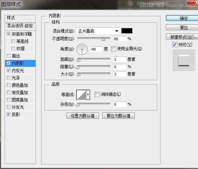The image size is (198, 169).
Task: Click the 新建样式(W)... button
Action: tap(182, 37)
